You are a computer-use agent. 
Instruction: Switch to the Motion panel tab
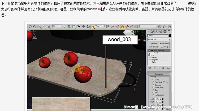pos(161,32)
